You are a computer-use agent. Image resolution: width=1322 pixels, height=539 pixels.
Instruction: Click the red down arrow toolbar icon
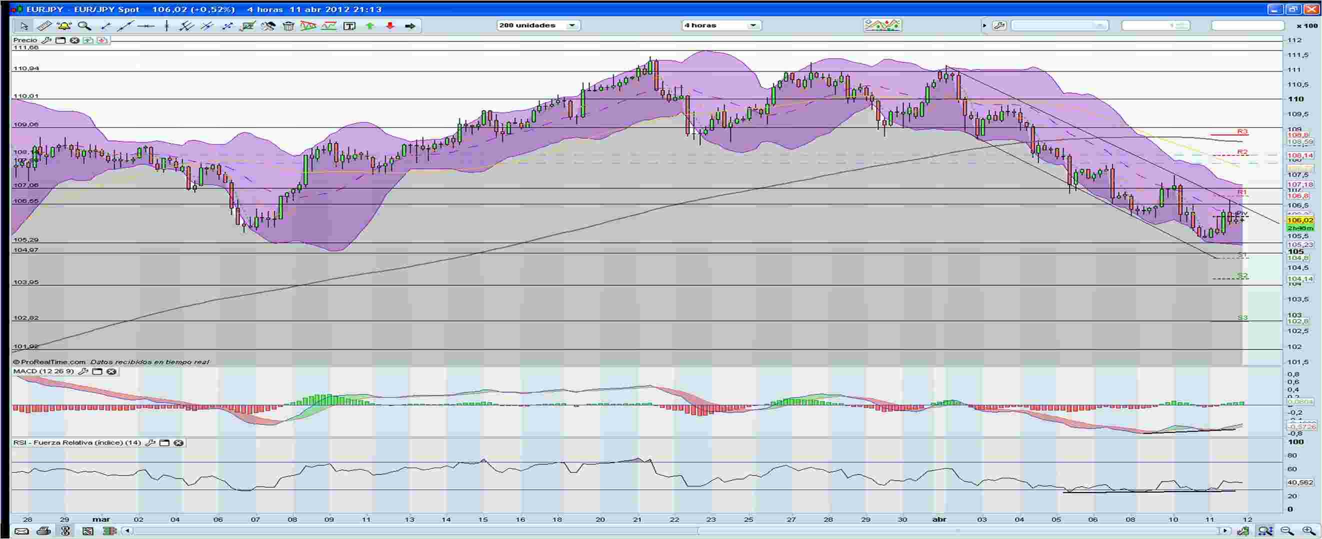(391, 25)
